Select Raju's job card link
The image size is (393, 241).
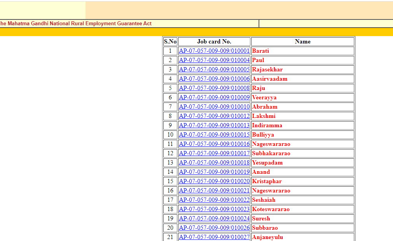click(214, 88)
